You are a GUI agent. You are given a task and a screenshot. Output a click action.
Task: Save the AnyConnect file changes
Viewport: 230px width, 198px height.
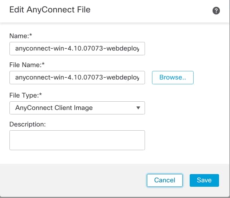coord(204,180)
